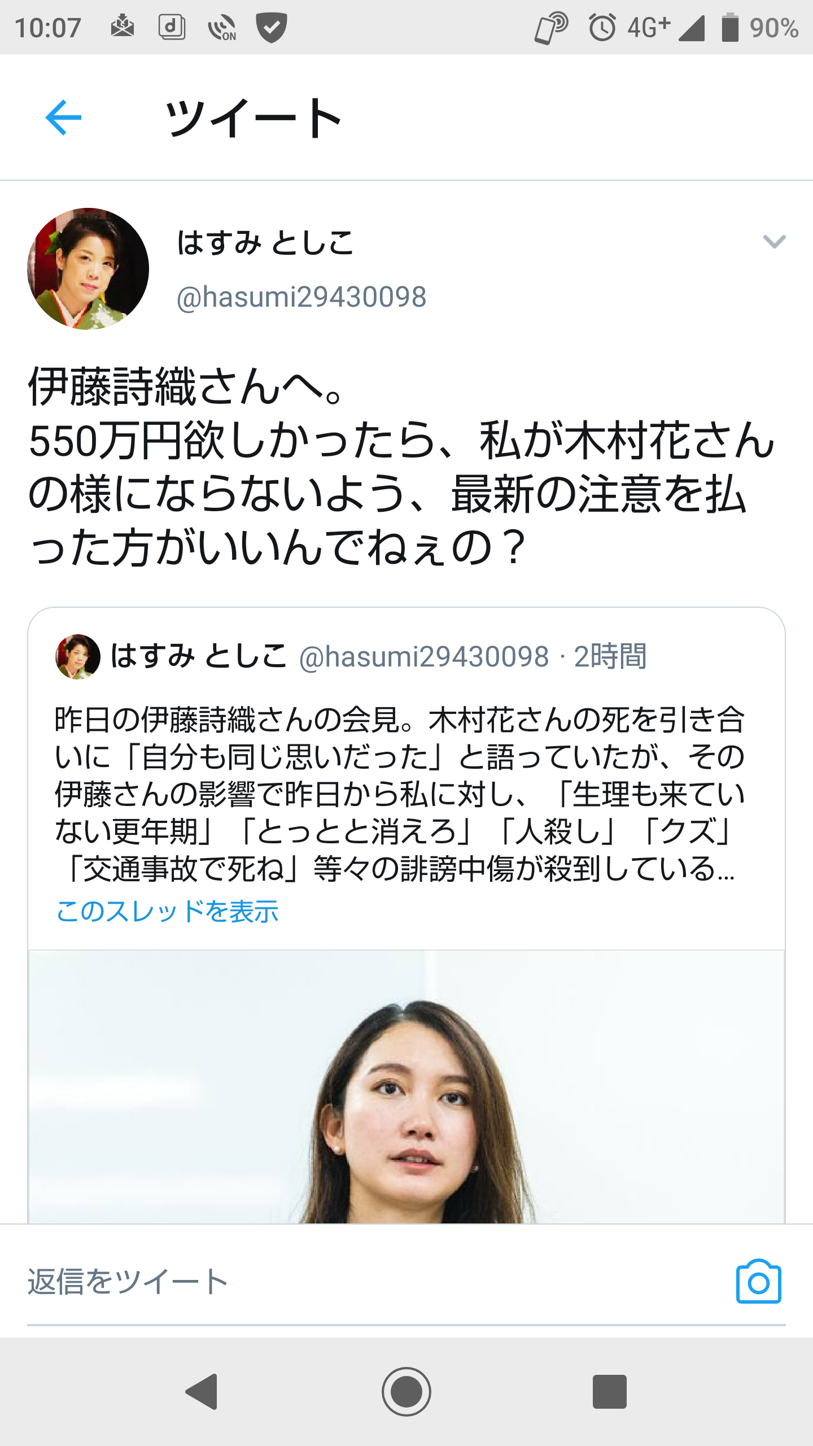Tap the Android back navigation button
The width and height of the screenshot is (813, 1446).
202,1391
